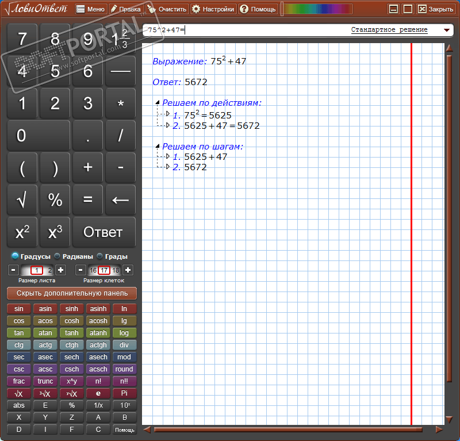Pick a color from the rainbow theme bar
Viewport: 460px width, 441px height.
pyautogui.click(x=317, y=9)
